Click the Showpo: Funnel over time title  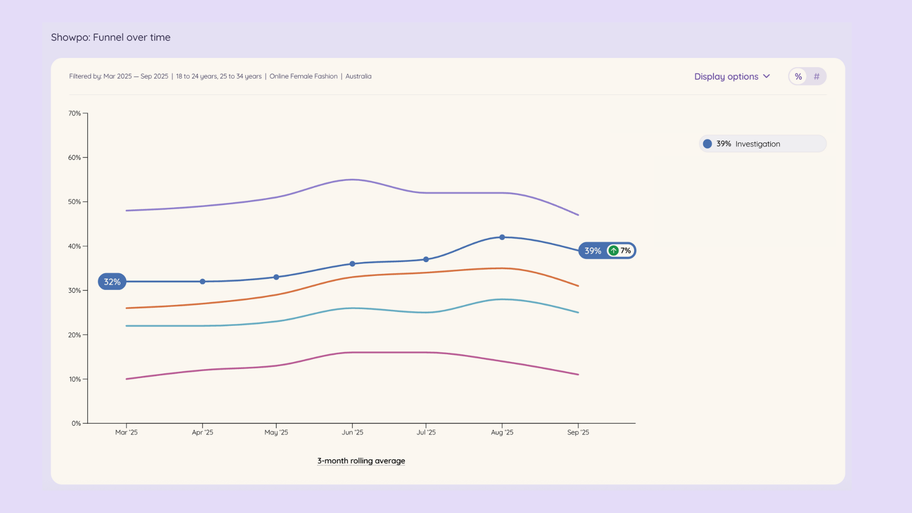(x=111, y=37)
